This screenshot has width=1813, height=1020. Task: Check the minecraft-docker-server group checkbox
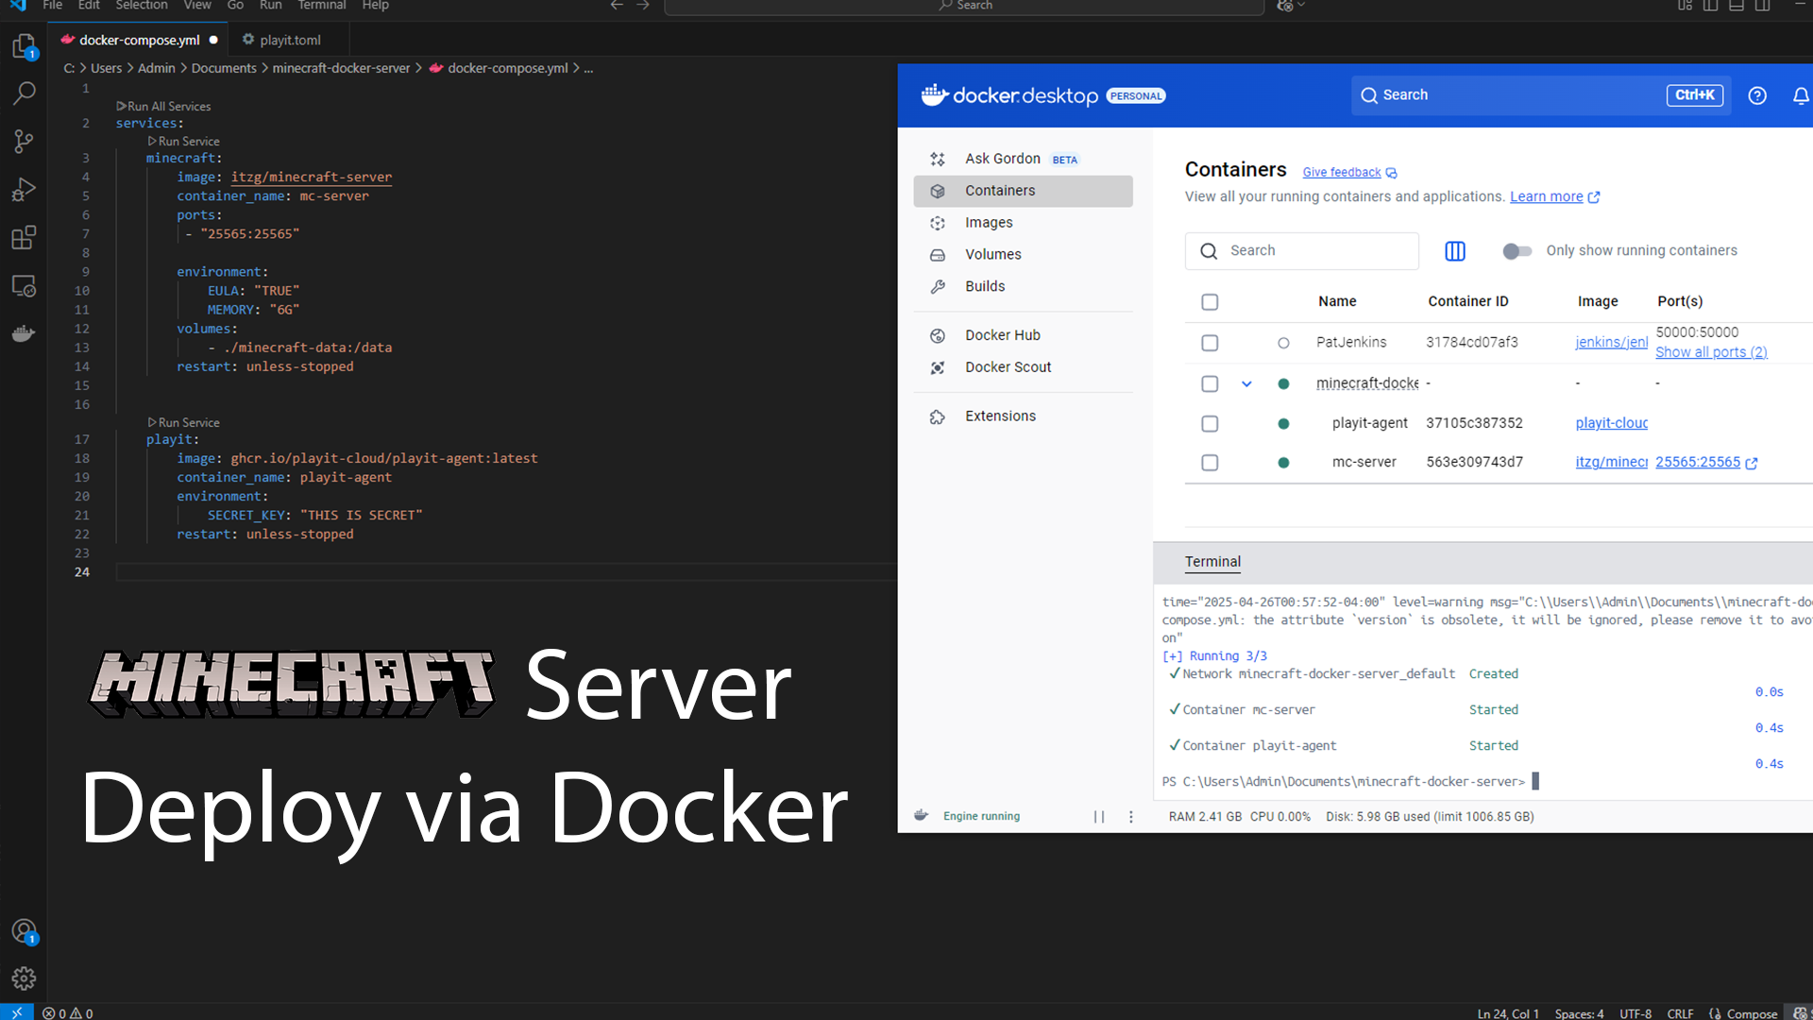[x=1210, y=383]
